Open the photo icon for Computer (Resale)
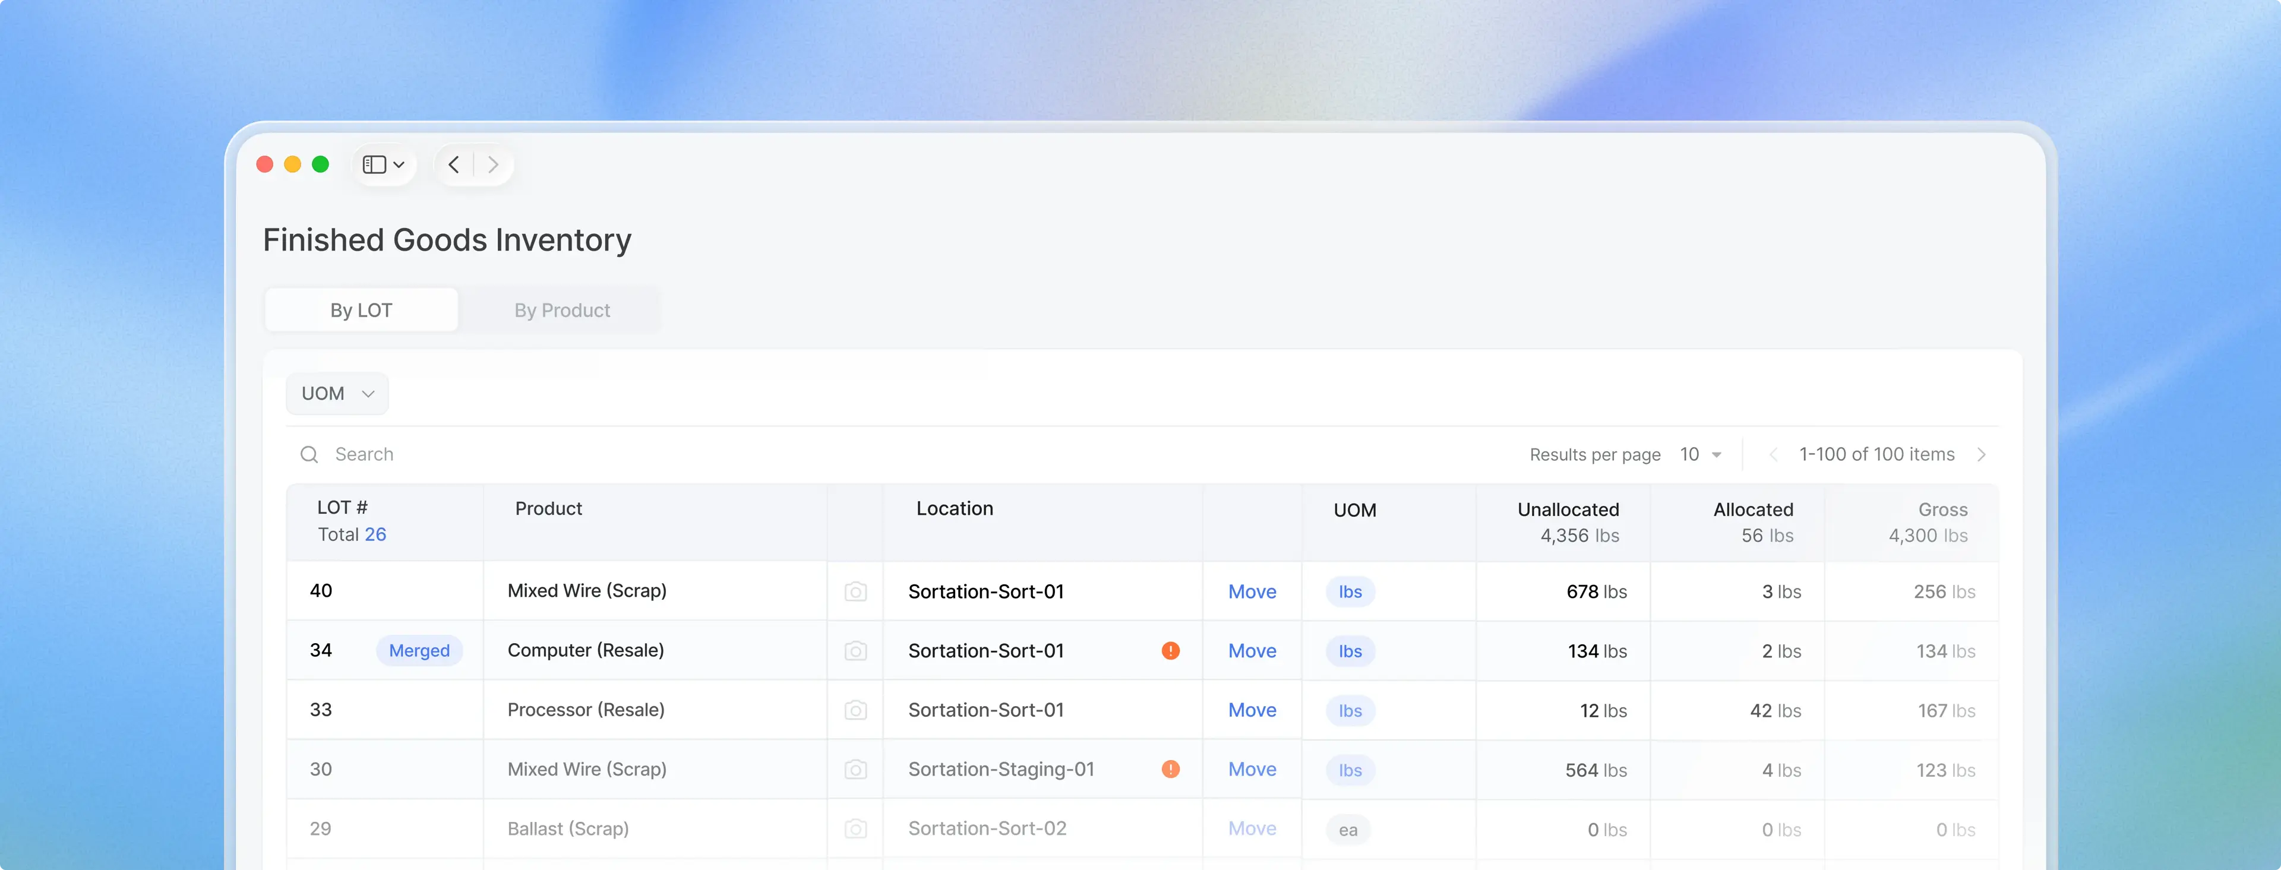This screenshot has width=2281, height=870. point(855,650)
